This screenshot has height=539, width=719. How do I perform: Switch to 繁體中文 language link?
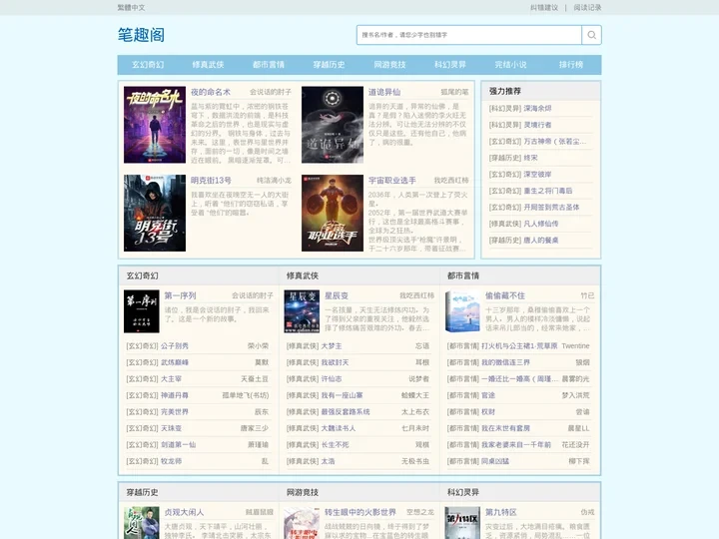[x=131, y=7]
